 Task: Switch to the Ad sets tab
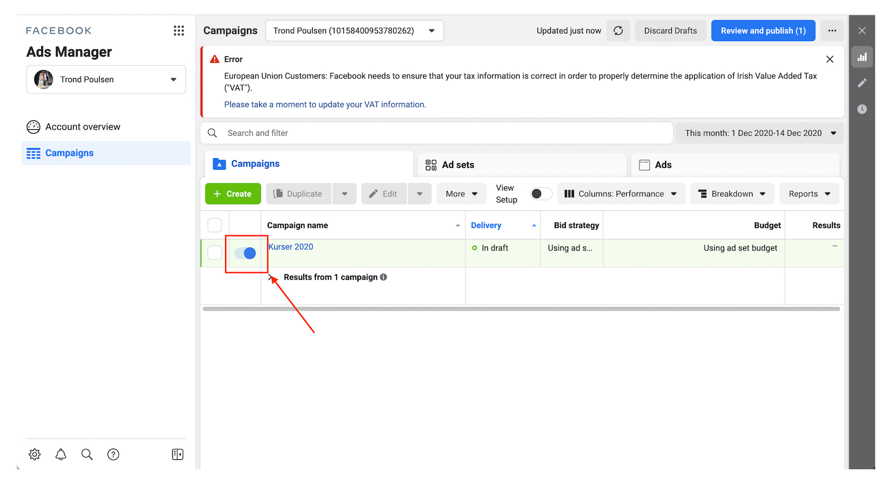pos(457,165)
